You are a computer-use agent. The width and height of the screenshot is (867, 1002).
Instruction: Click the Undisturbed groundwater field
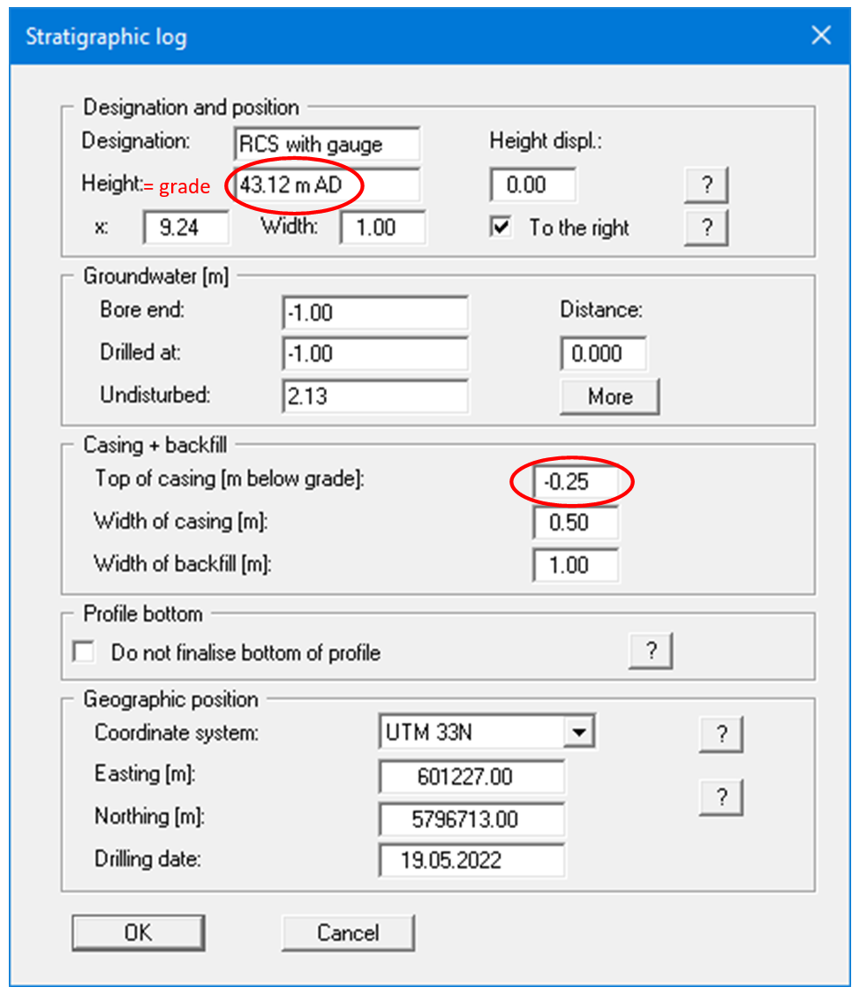[375, 396]
